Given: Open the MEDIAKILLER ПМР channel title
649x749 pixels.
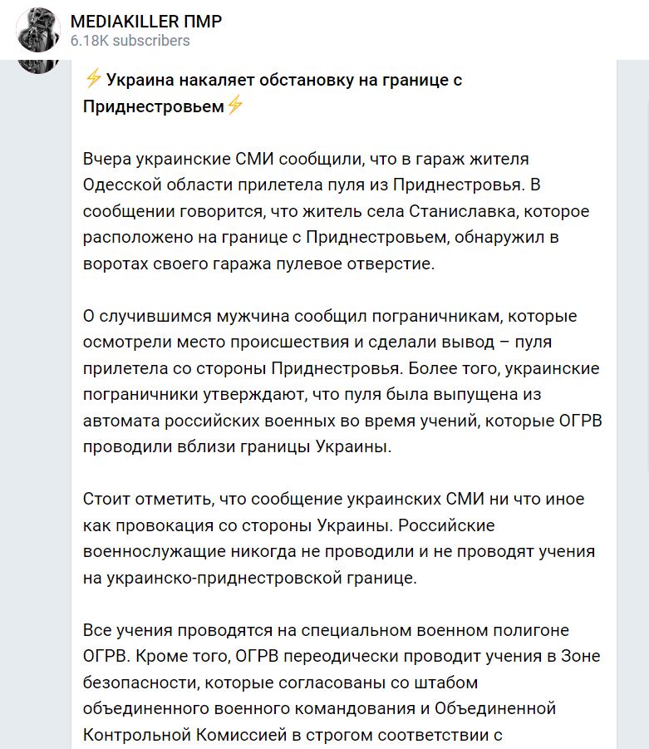Looking at the screenshot, I should point(146,22).
